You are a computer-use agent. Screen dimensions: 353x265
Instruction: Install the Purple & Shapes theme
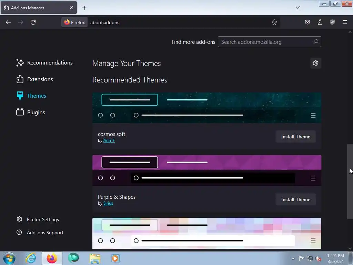295,199
